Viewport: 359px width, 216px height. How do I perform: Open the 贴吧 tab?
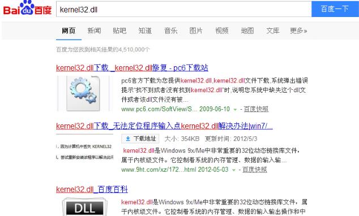tap(119, 31)
